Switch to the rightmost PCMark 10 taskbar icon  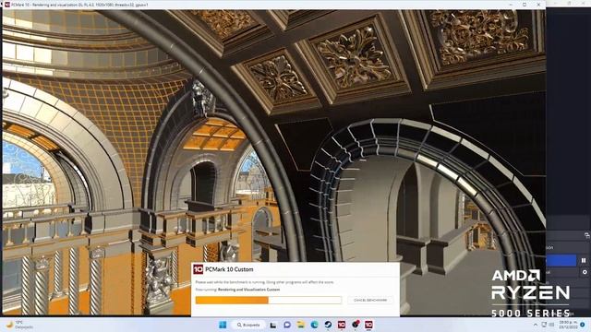point(368,325)
